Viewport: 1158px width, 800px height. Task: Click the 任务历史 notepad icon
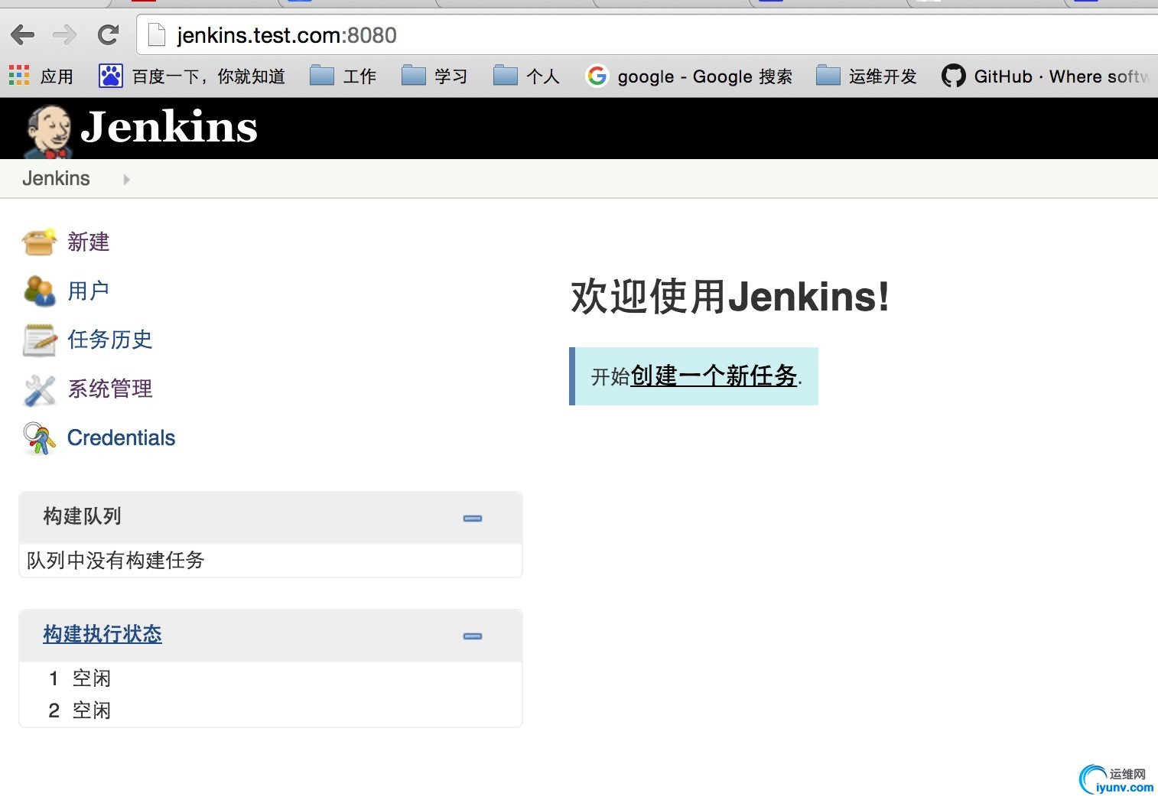click(x=39, y=340)
